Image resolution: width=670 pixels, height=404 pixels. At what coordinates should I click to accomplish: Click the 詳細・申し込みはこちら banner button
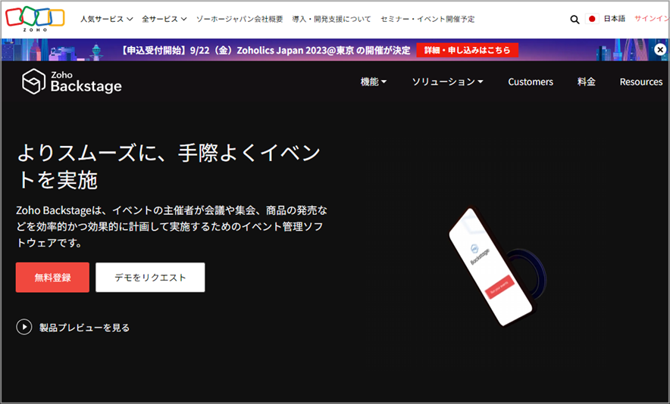pos(468,50)
